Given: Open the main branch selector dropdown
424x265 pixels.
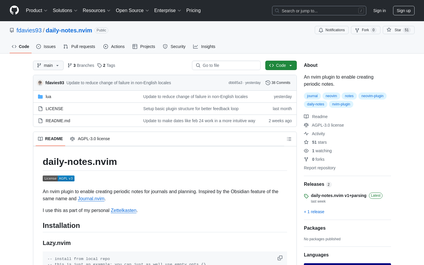Looking at the screenshot, I should (48, 65).
